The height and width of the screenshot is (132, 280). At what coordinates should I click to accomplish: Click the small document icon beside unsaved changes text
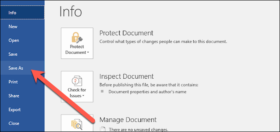pyautogui.click(x=102, y=129)
